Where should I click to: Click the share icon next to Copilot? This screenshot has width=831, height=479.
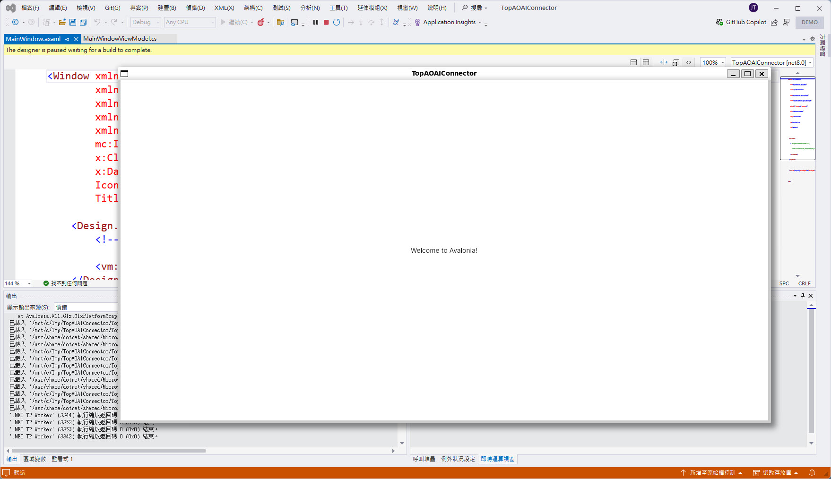pos(774,22)
